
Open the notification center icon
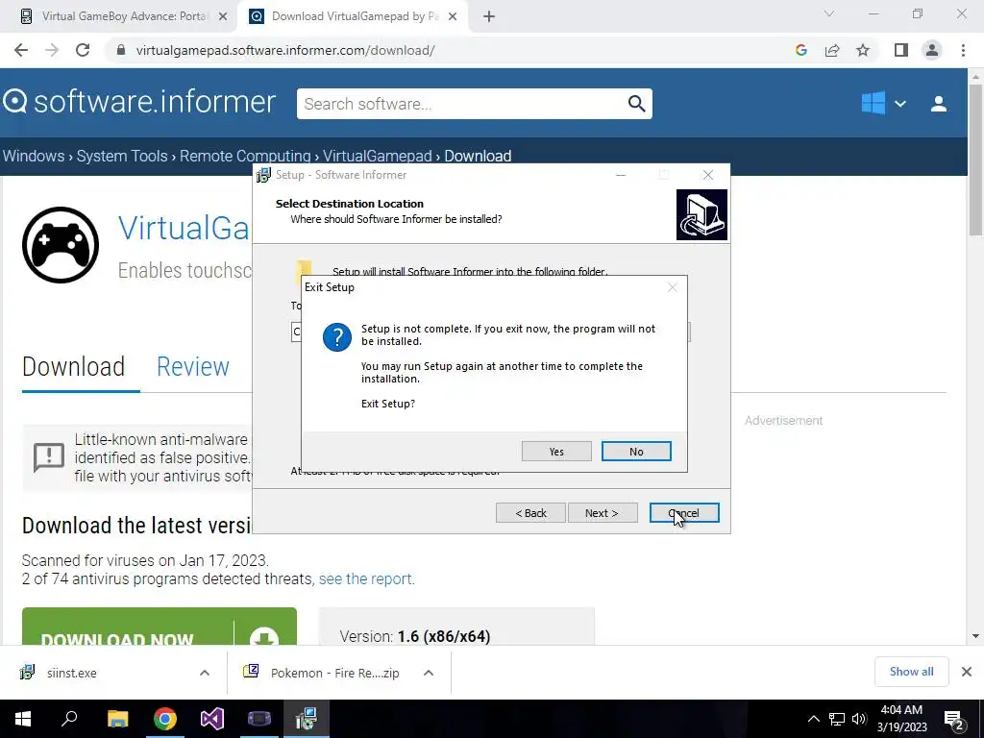pos(954,719)
